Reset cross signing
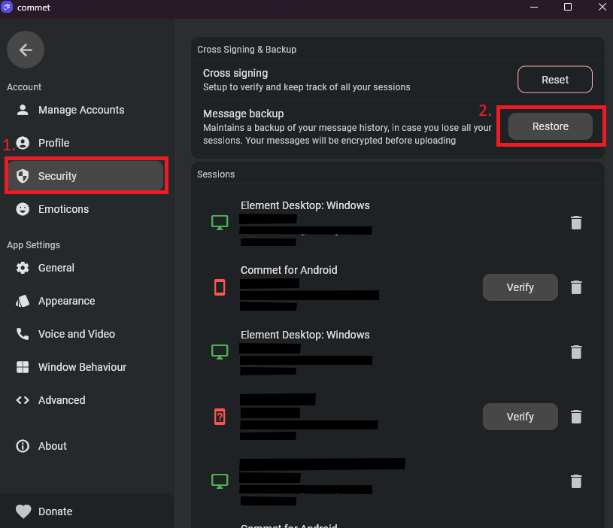 [554, 80]
